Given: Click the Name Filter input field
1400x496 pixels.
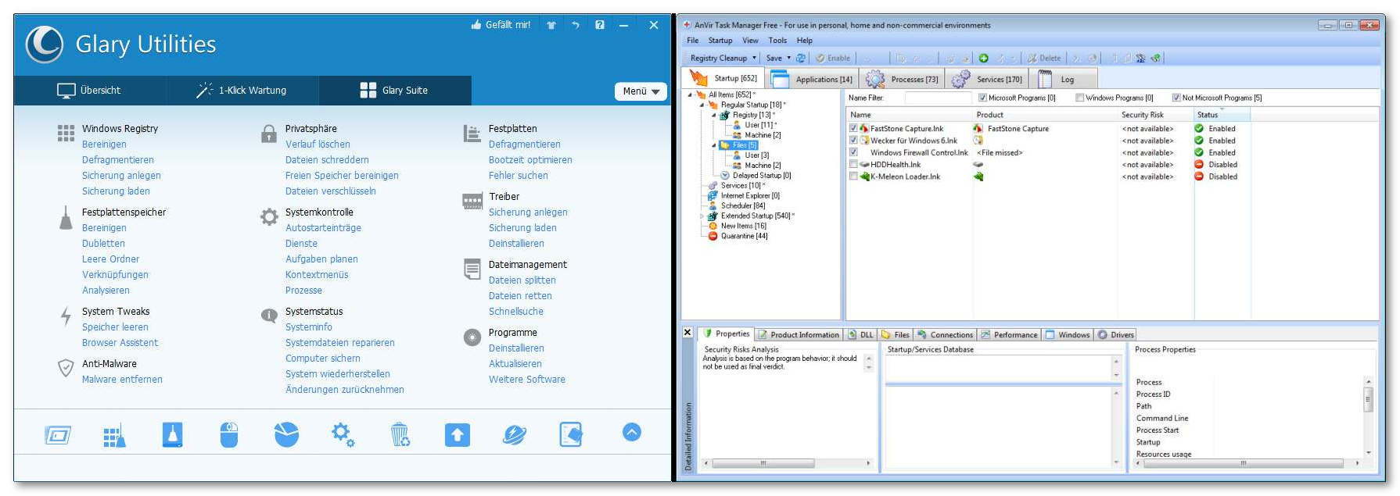Looking at the screenshot, I should pyautogui.click(x=939, y=98).
